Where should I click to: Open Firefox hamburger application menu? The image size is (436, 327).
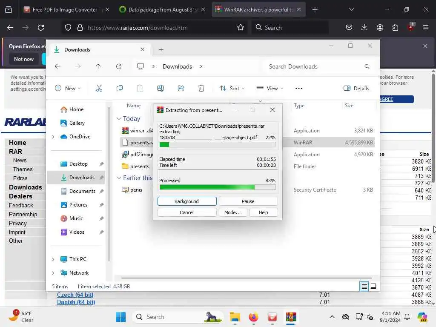click(x=426, y=27)
